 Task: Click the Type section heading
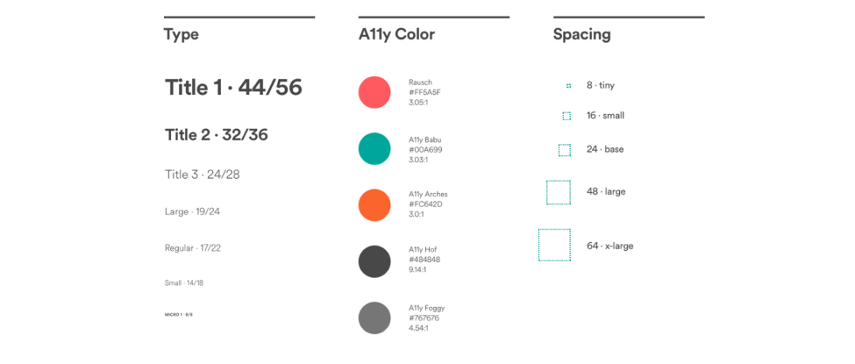coord(181,35)
